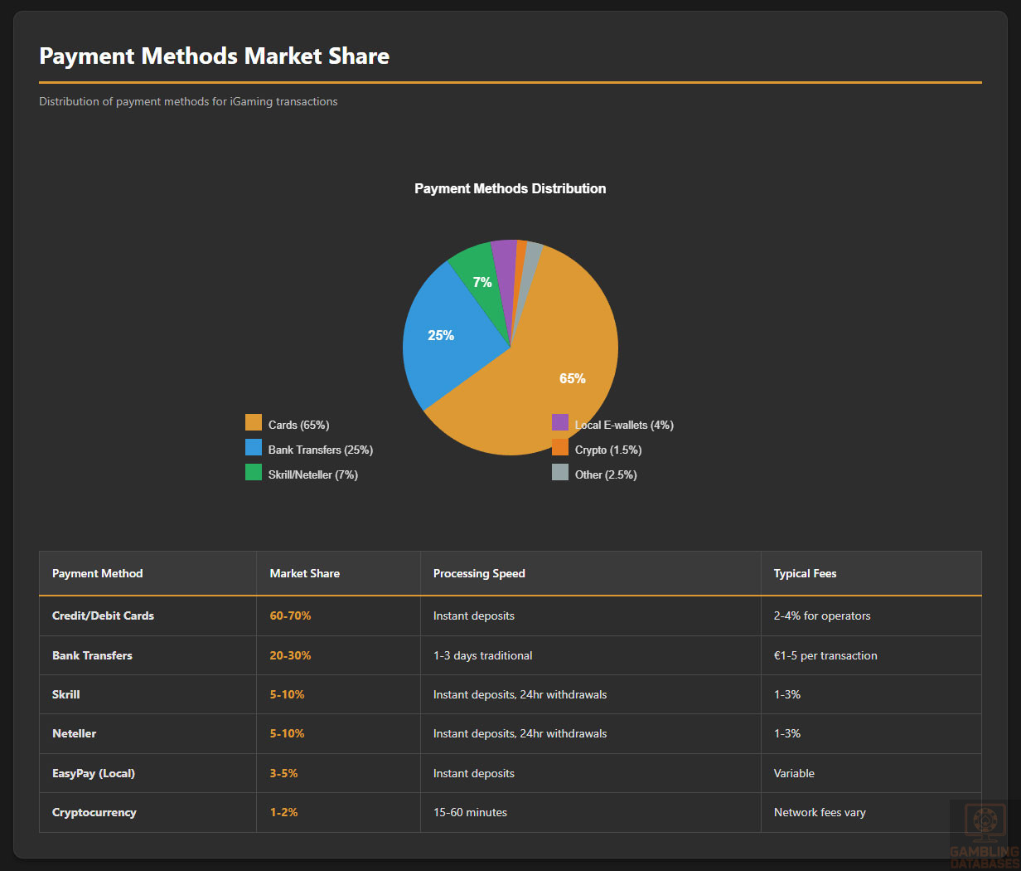Toggle the Bank Transfers (25%) legend label
The height and width of the screenshot is (871, 1021).
point(320,450)
